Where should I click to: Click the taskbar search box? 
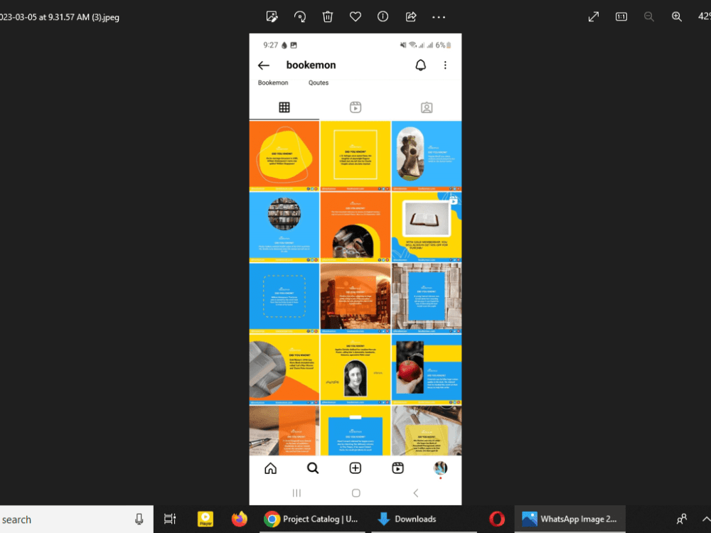(x=76, y=519)
